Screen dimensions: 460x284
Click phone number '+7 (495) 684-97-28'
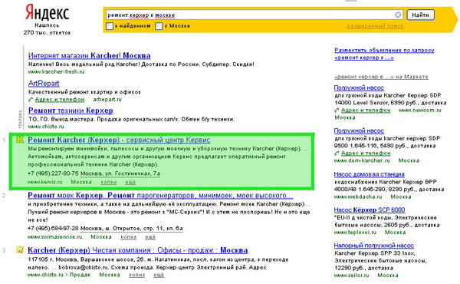coord(53,228)
